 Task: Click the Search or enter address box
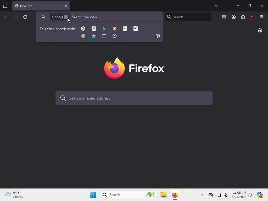pos(134,98)
